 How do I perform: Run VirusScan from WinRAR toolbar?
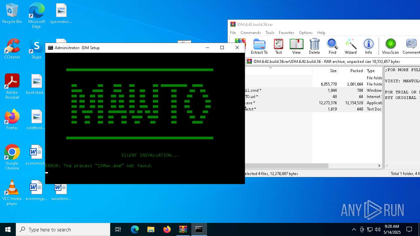tap(390, 46)
